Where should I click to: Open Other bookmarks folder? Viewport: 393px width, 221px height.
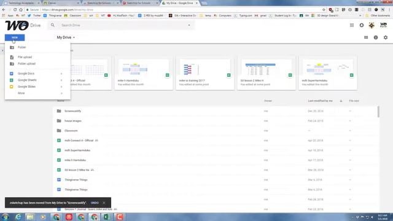378,15
